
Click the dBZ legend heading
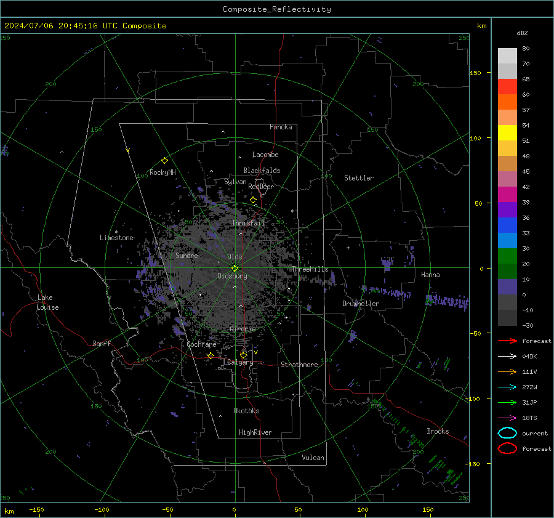(x=522, y=33)
